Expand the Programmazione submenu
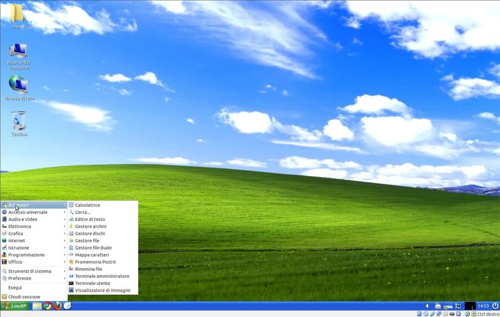 [34, 255]
